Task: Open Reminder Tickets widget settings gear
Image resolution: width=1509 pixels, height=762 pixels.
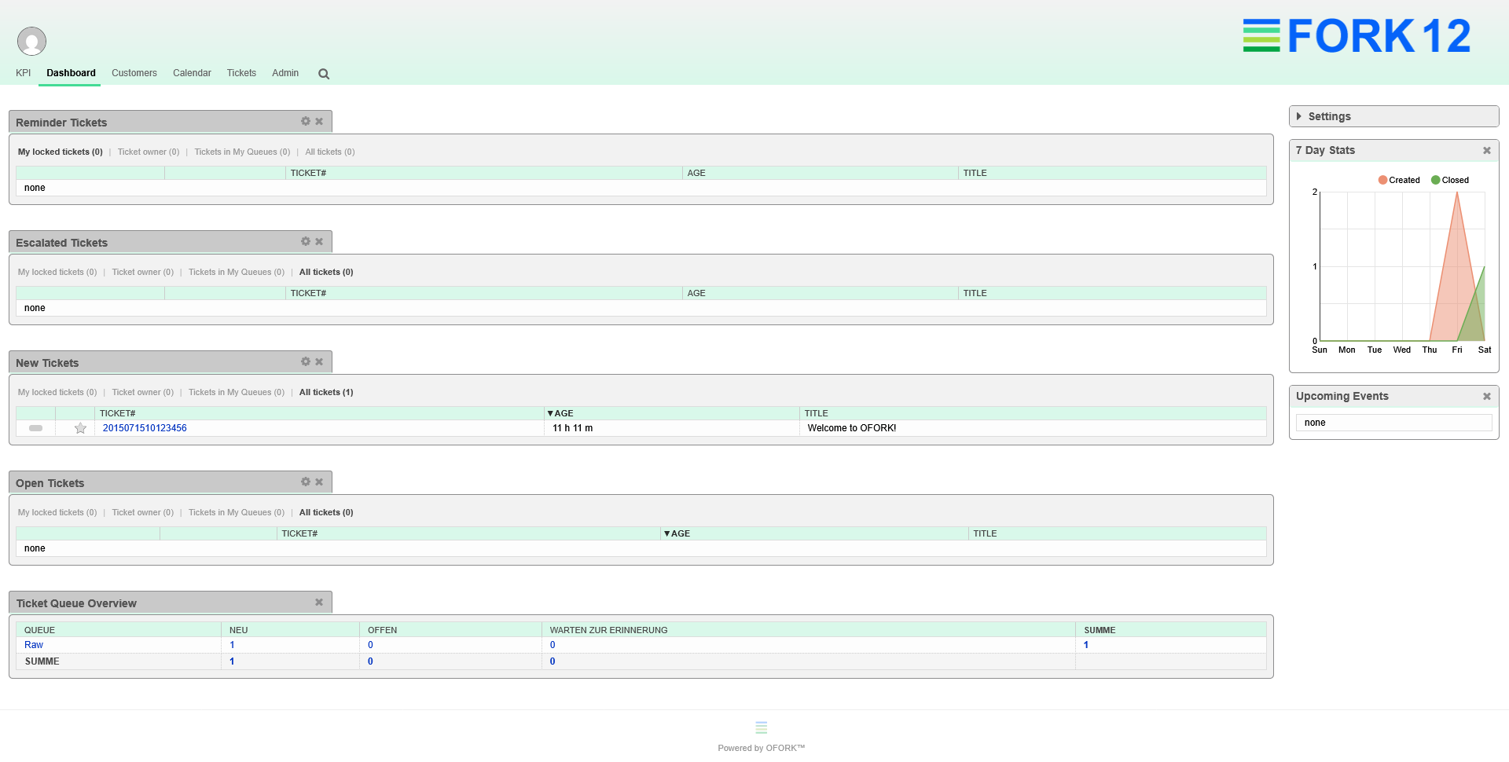Action: [305, 121]
